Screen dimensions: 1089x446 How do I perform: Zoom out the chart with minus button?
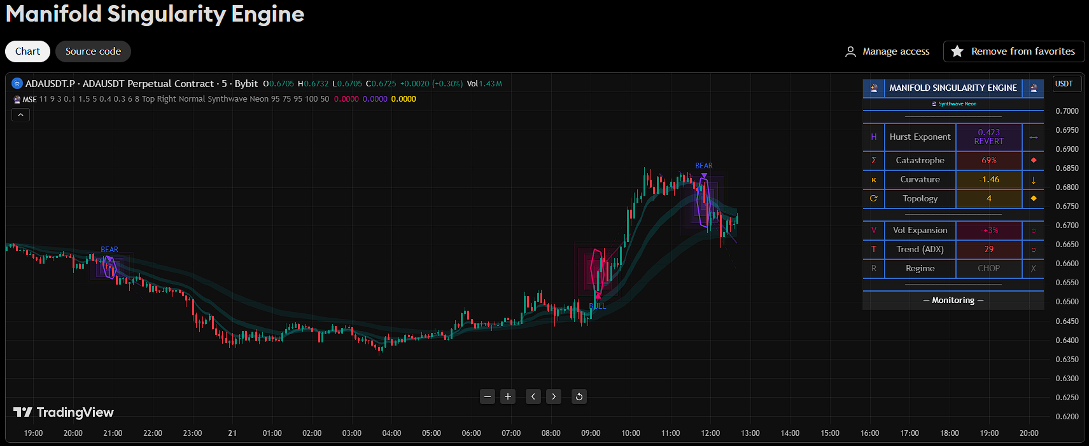point(488,396)
